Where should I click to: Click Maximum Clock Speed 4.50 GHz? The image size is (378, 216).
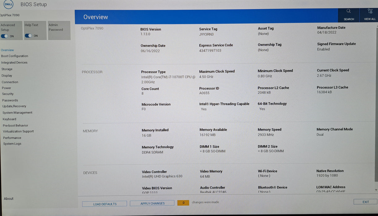206,77
